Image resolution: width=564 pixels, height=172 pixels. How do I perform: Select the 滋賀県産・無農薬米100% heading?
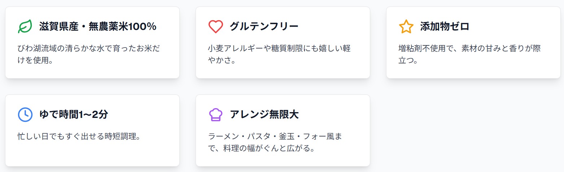(97, 27)
